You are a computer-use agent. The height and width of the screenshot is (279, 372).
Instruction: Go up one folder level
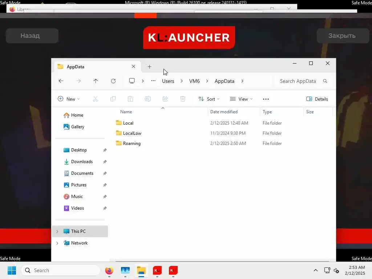(96, 81)
